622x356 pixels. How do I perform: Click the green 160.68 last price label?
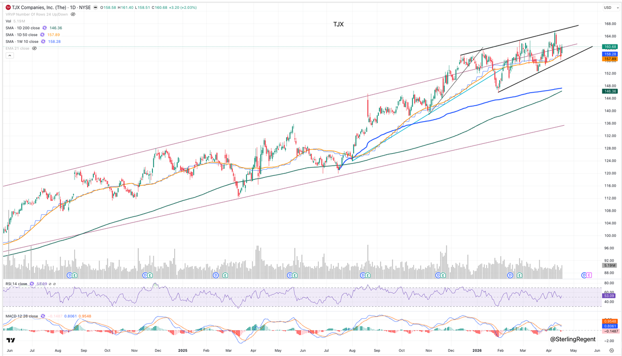click(x=609, y=47)
